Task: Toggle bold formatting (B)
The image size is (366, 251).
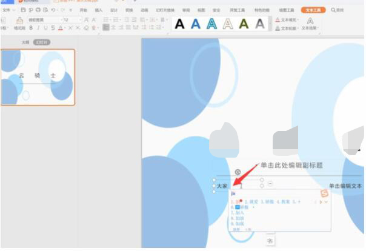Action: click(x=31, y=28)
